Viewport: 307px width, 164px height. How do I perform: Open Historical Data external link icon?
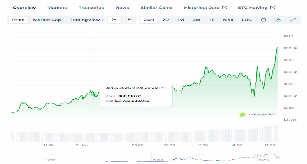point(225,7)
